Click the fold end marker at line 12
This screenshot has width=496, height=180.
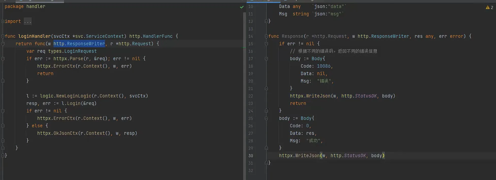pyautogui.click(x=266, y=21)
